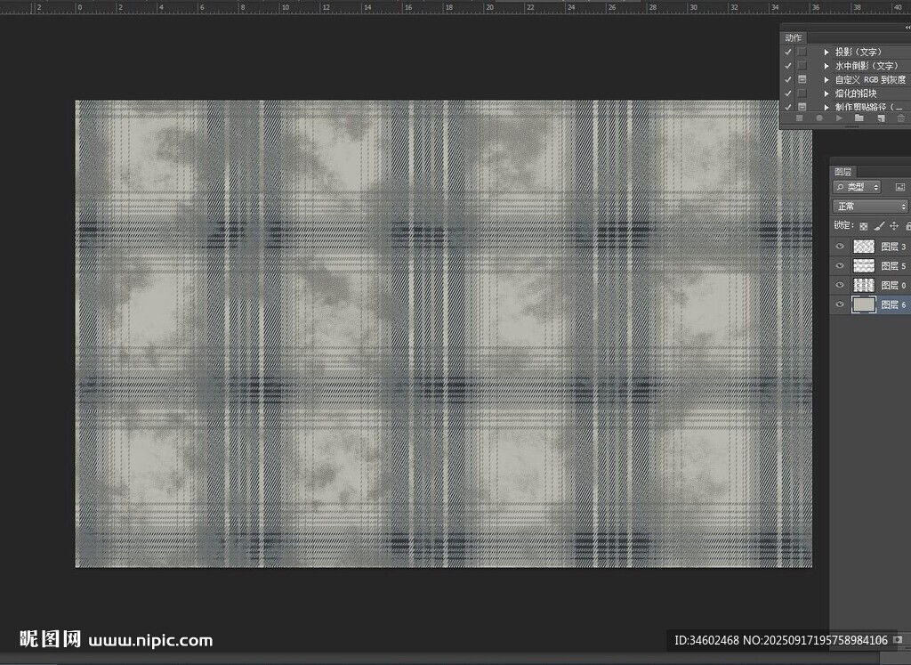The height and width of the screenshot is (665, 911).
Task: Toggle dialog box for 自定义 RGB 到灰度 action
Action: click(802, 79)
